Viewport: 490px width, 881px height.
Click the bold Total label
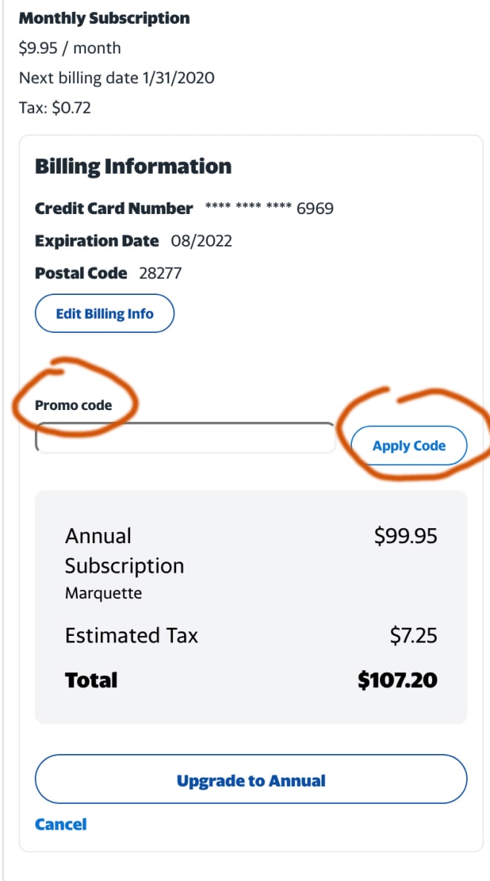click(91, 680)
